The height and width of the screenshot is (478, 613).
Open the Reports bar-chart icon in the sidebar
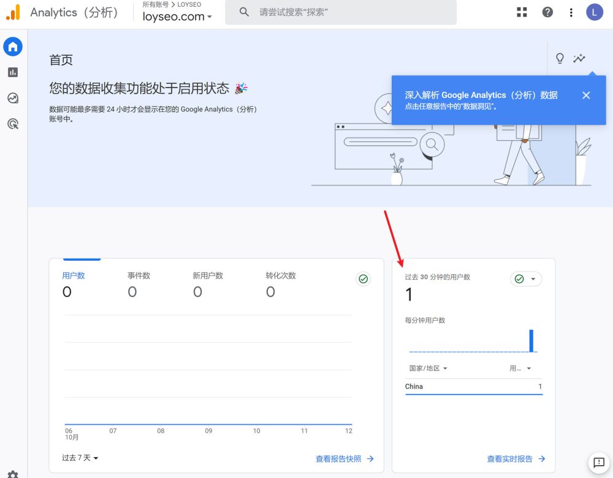pyautogui.click(x=13, y=72)
